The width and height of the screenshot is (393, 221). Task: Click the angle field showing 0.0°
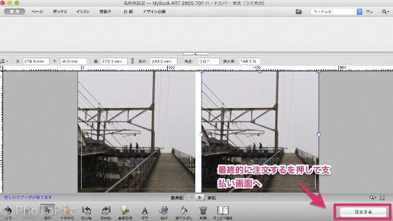point(209,61)
